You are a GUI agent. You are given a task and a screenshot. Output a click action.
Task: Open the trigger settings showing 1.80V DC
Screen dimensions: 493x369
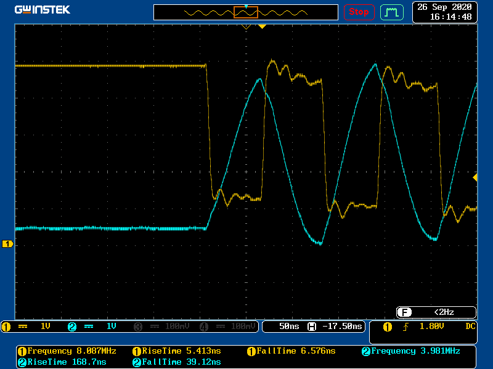(430, 327)
